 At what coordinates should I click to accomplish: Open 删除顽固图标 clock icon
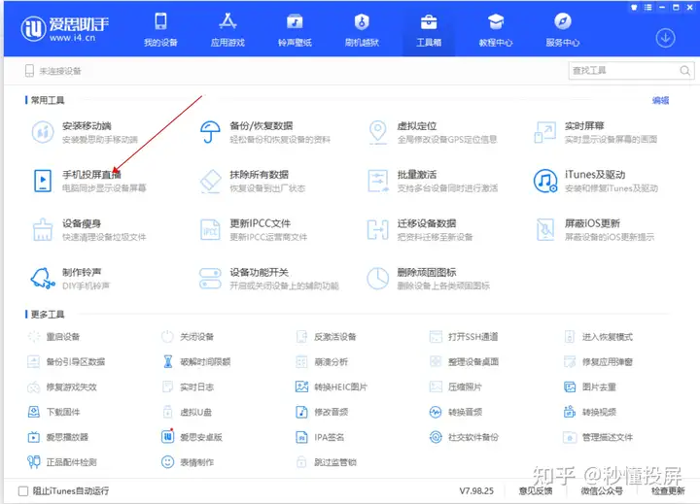377,279
